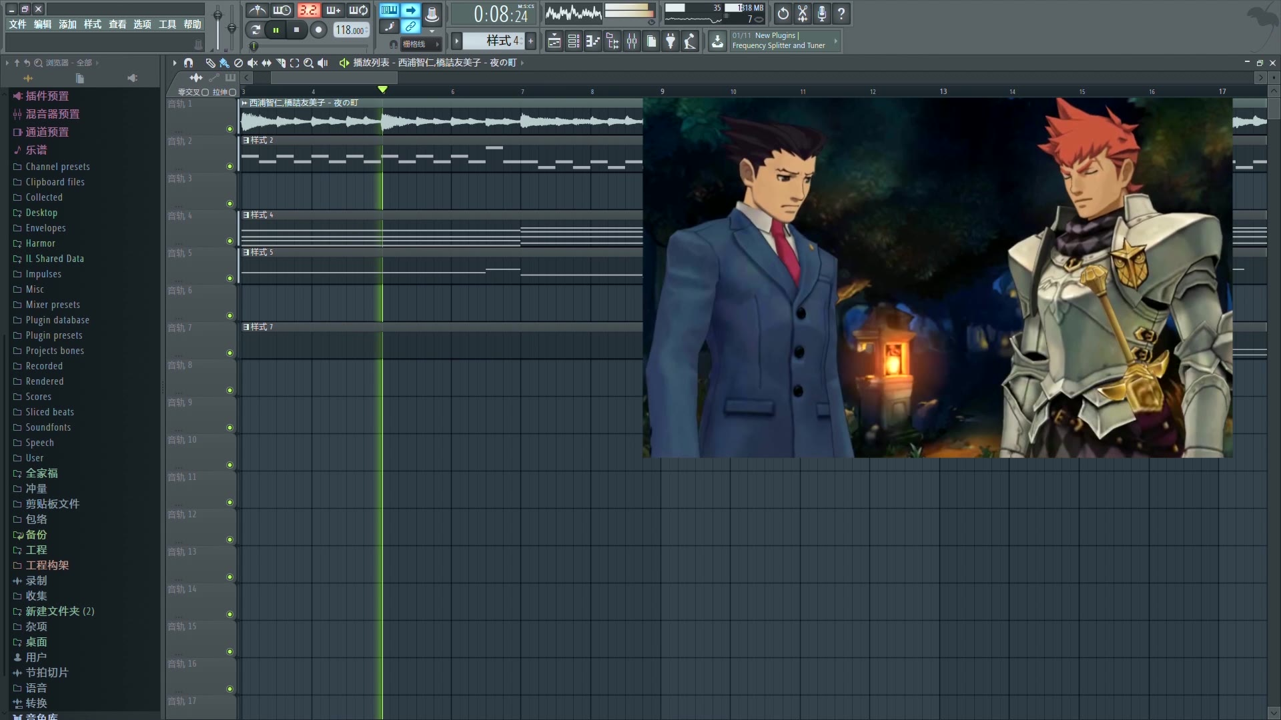The width and height of the screenshot is (1281, 720).
Task: Adjust the master volume slider
Action: 218,27
